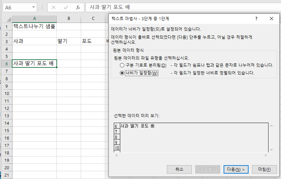This screenshot has height=179, width=281.
Task: Click the 마침(F) button
Action: point(264,169)
